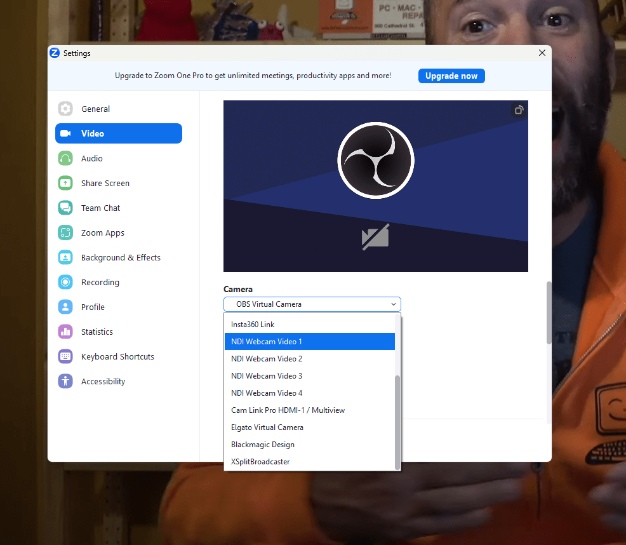Click the Zoom logo in title bar

pos(55,53)
